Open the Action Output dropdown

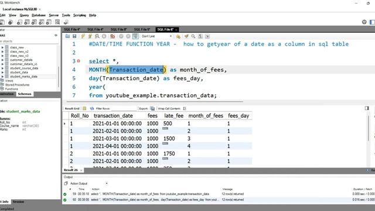pyautogui.click(x=107, y=183)
